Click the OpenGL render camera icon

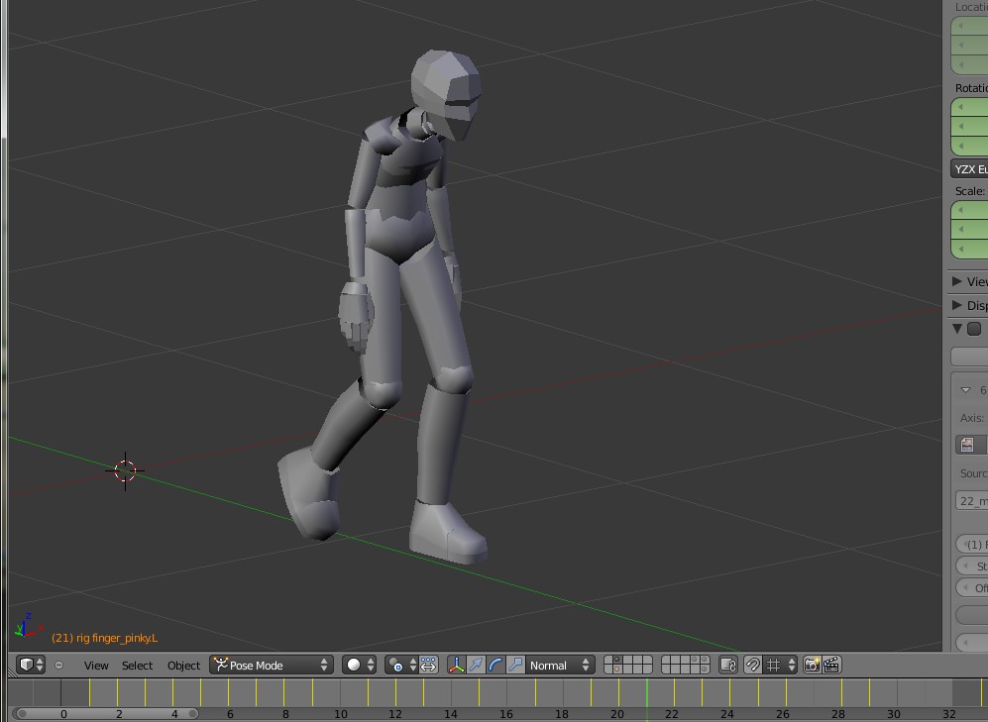(814, 665)
